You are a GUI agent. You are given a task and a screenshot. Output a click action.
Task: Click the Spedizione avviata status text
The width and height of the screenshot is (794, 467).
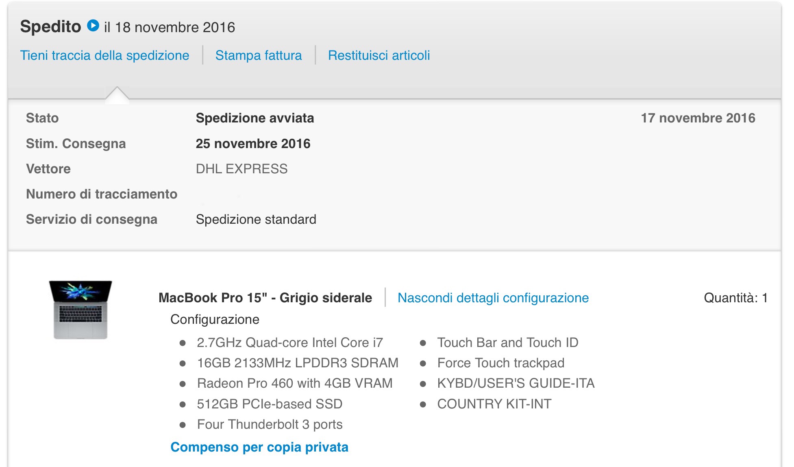255,118
